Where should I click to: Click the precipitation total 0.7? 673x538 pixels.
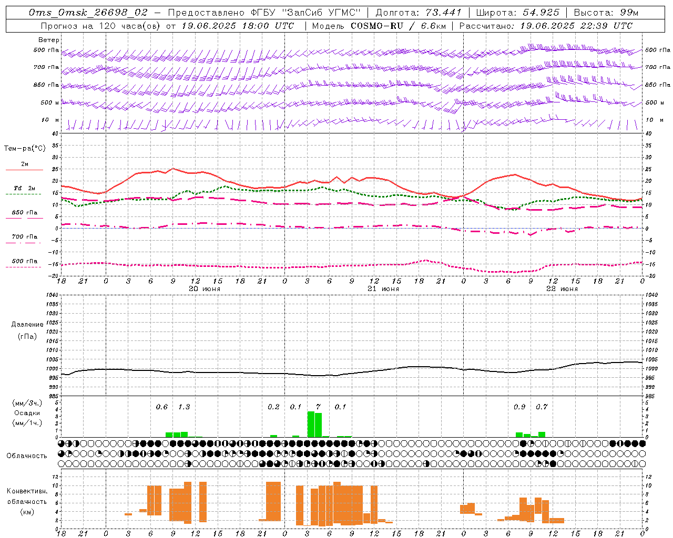click(x=542, y=407)
